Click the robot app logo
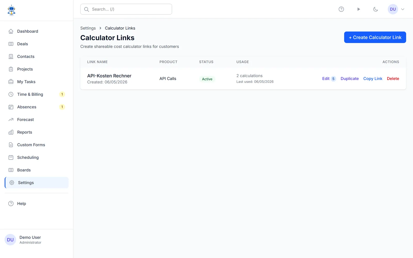Viewport: 413px width, 258px height. (x=11, y=10)
